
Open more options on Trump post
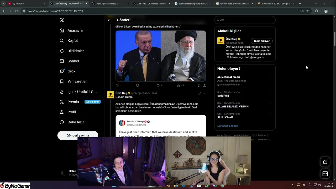[x=204, y=93]
